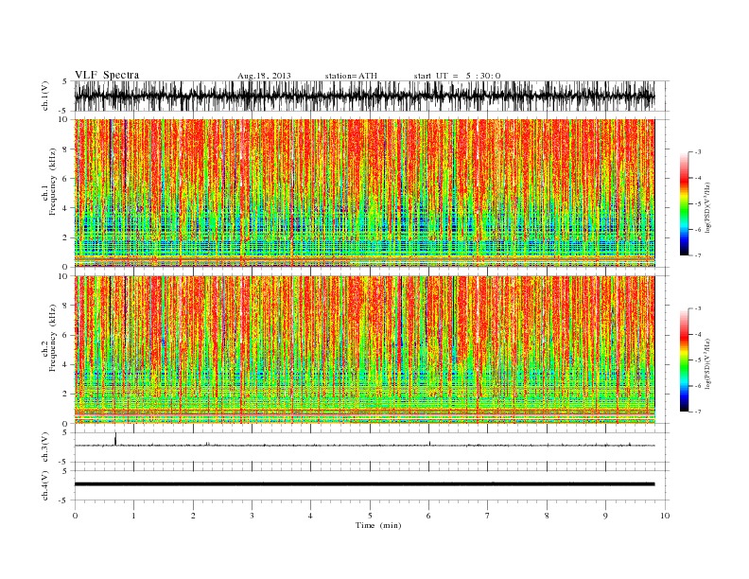The height and width of the screenshot is (579, 749).
Task: Click inside the ch.1 frequency spectrogram
Action: click(364, 193)
